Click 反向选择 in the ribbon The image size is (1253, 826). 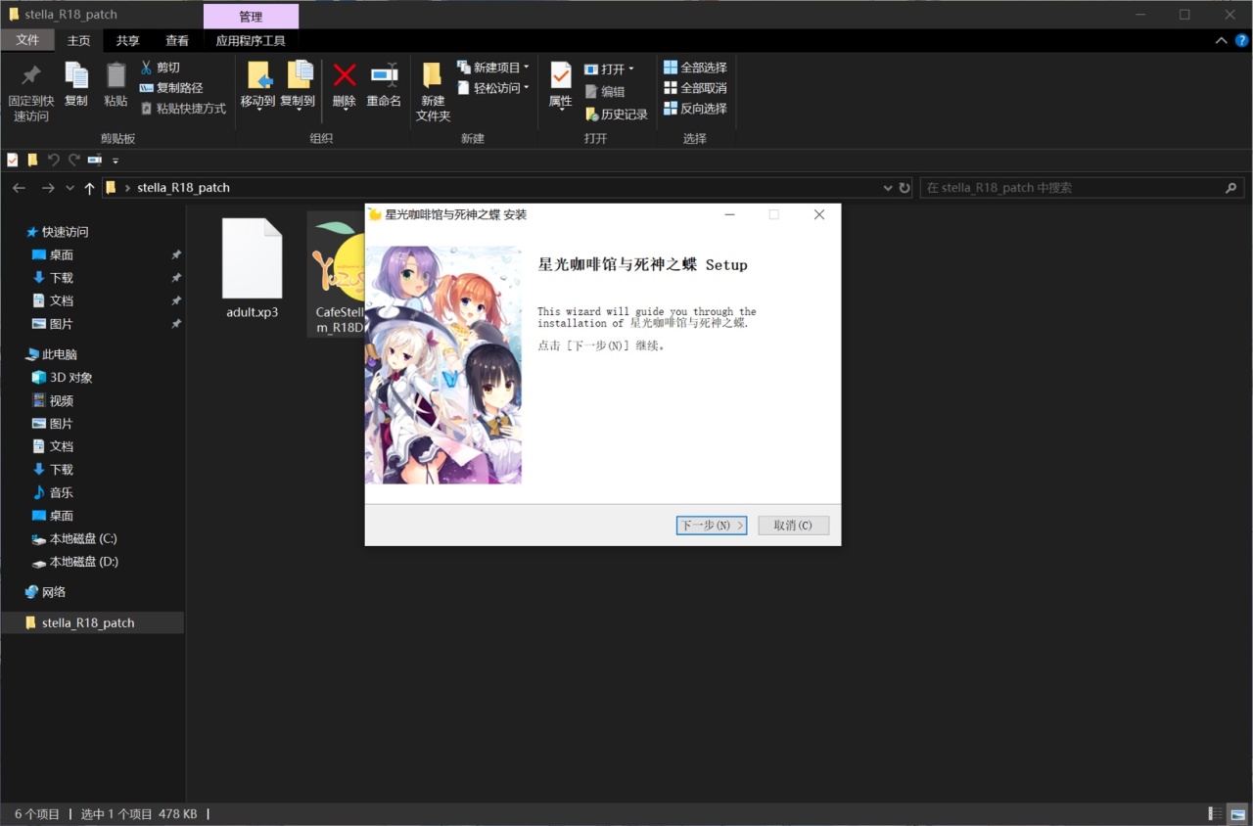pyautogui.click(x=695, y=109)
